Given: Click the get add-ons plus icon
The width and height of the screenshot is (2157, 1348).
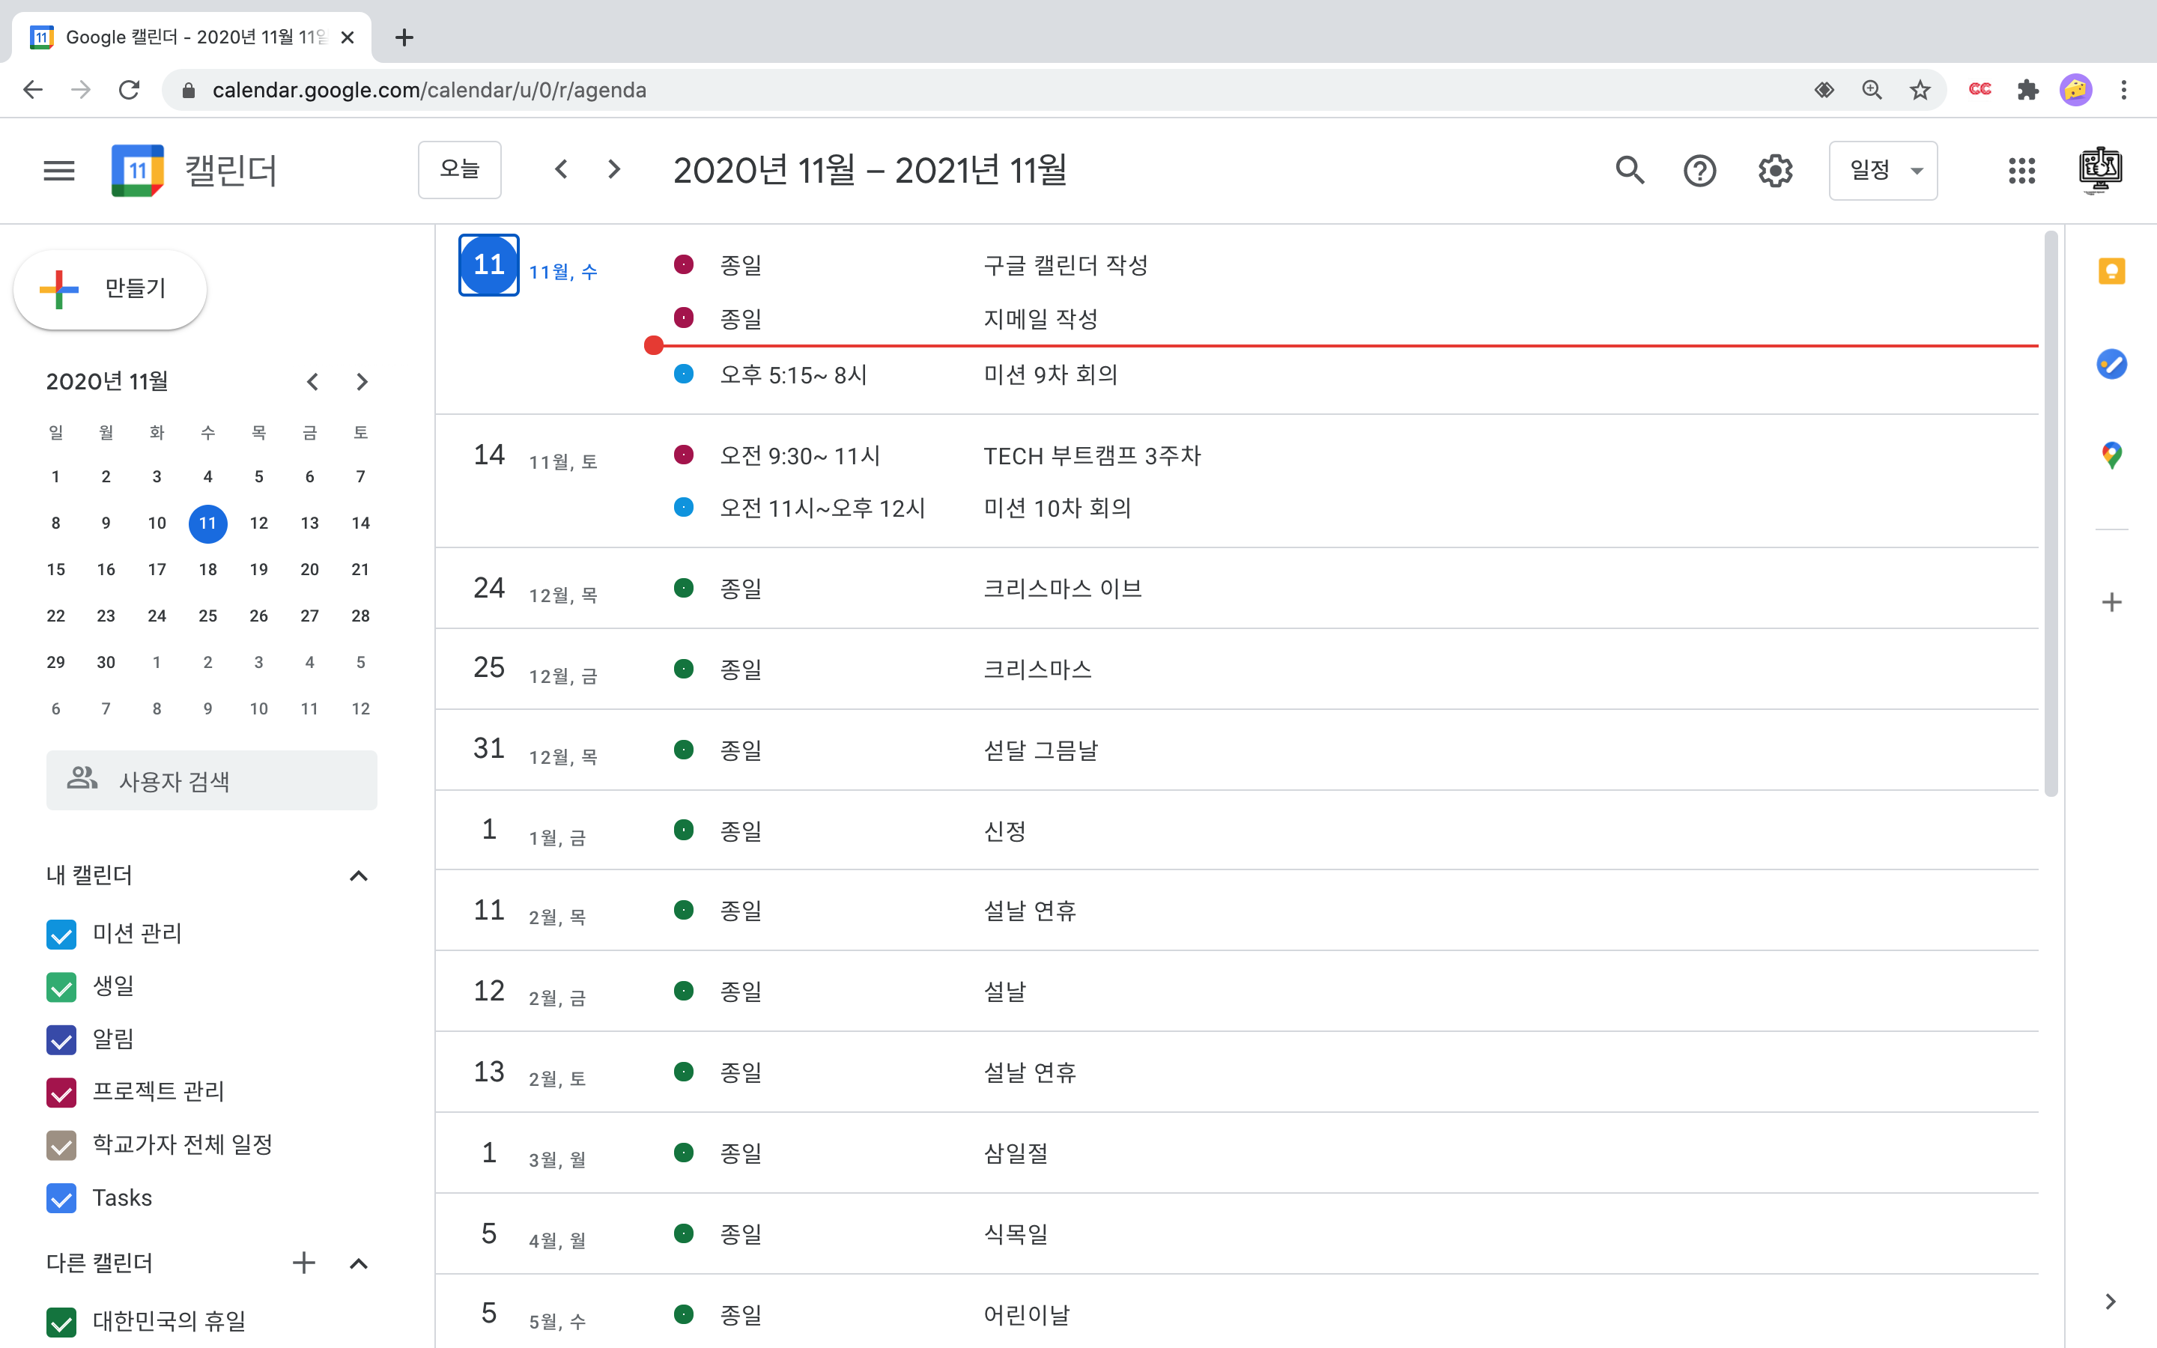Looking at the screenshot, I should click(x=2111, y=603).
